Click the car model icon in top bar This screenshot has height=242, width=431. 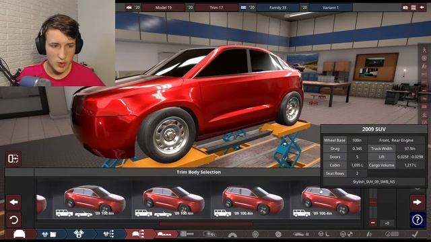point(129,7)
